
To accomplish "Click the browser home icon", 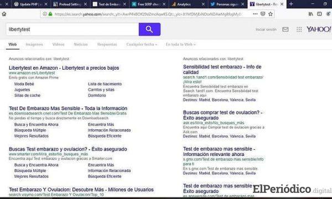I will point(4,14).
